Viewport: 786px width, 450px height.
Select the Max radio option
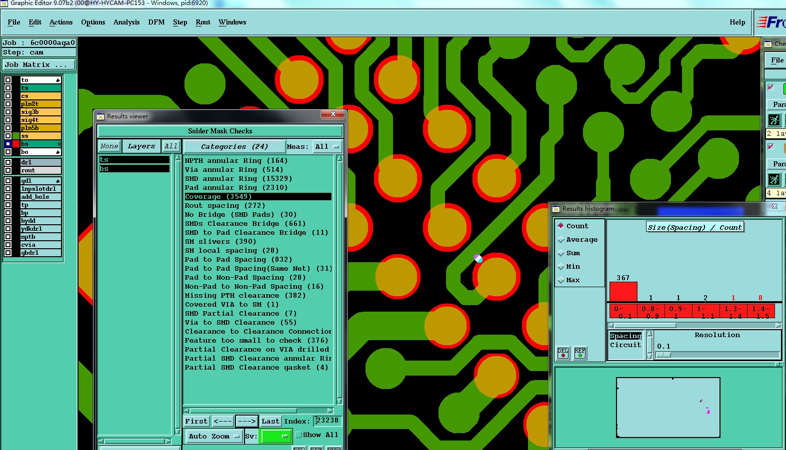click(x=561, y=280)
